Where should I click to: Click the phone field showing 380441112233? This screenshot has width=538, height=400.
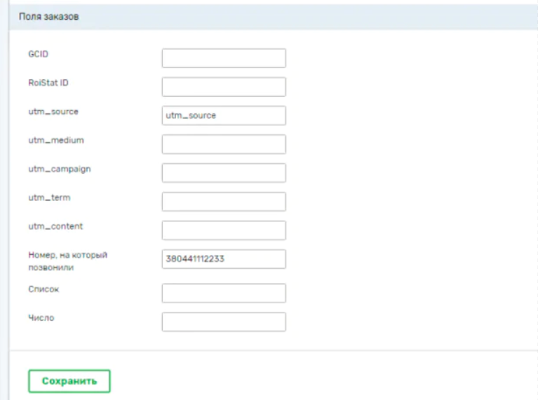(224, 259)
